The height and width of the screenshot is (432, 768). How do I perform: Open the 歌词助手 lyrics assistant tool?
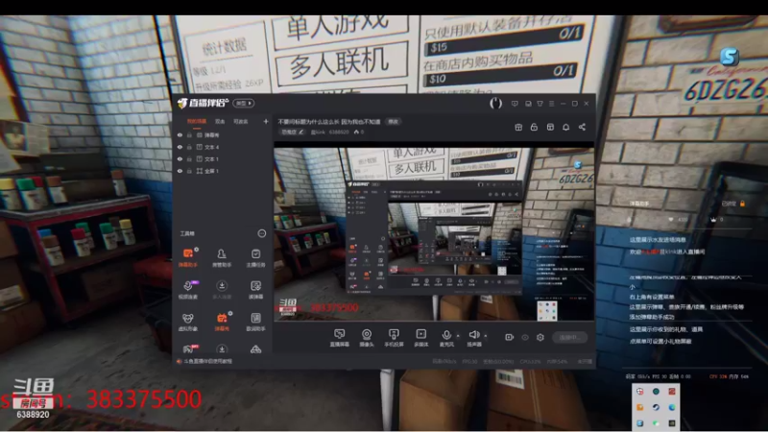[x=255, y=322]
